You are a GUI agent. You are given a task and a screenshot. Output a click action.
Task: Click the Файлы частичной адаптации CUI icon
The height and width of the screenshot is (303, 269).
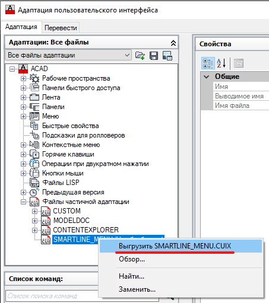34,202
